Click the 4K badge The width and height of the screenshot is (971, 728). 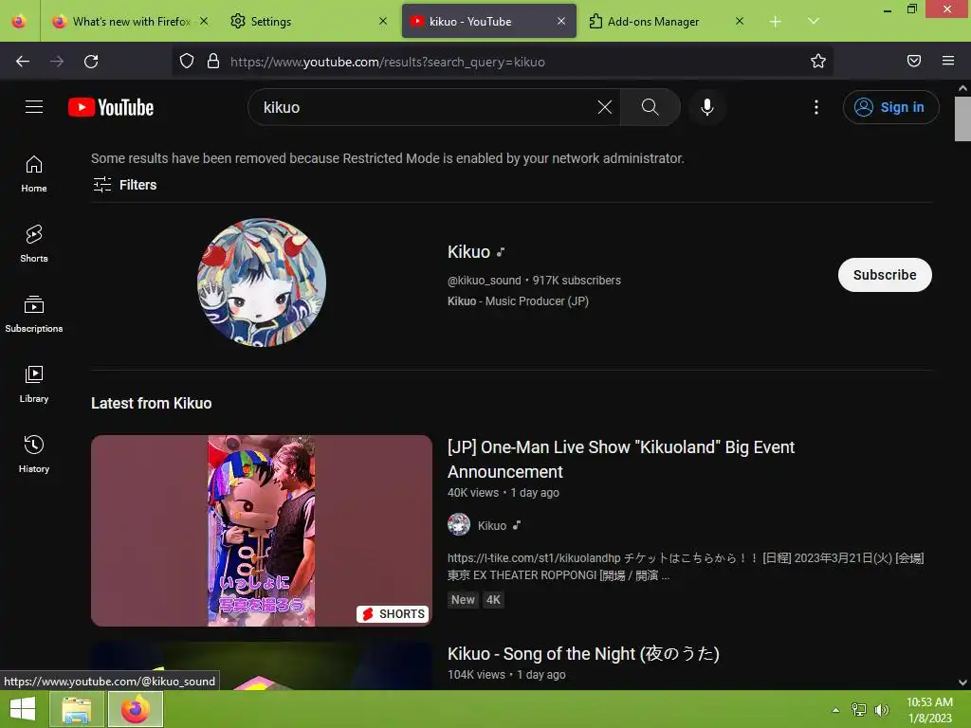point(493,599)
